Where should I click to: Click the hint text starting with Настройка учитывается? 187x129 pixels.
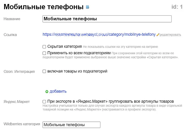point(112,107)
